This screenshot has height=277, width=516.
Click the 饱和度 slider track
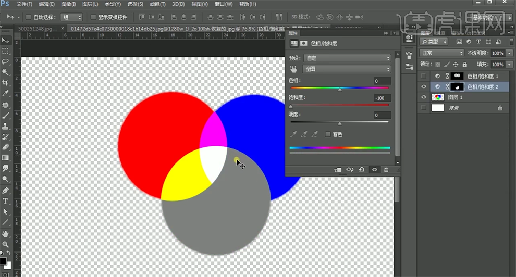coord(340,105)
